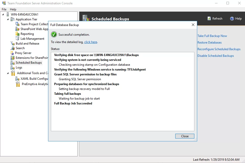This screenshot has width=245, height=163.
Task: Click the Lab Management icon
Action: [17, 39]
